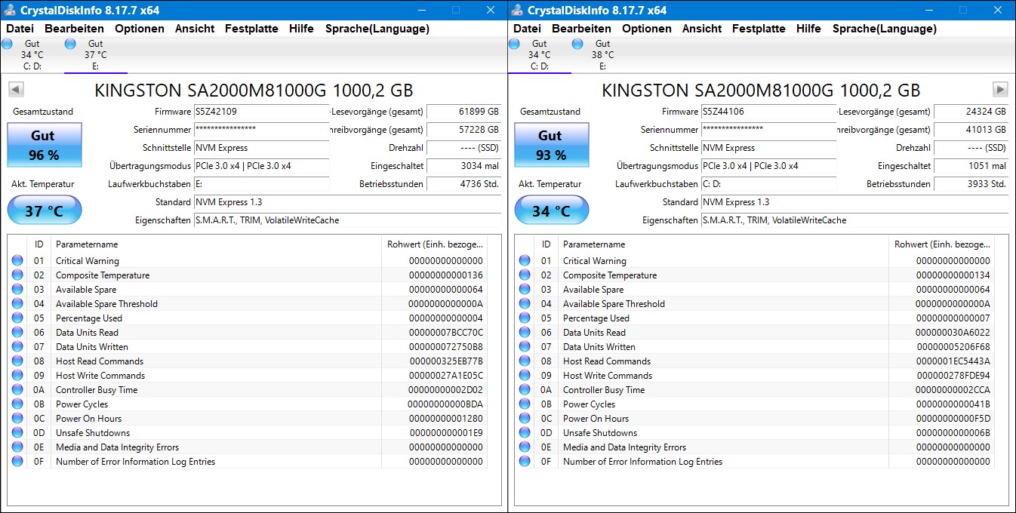Click status orb for Available Spare Threshold in right window

[x=525, y=304]
